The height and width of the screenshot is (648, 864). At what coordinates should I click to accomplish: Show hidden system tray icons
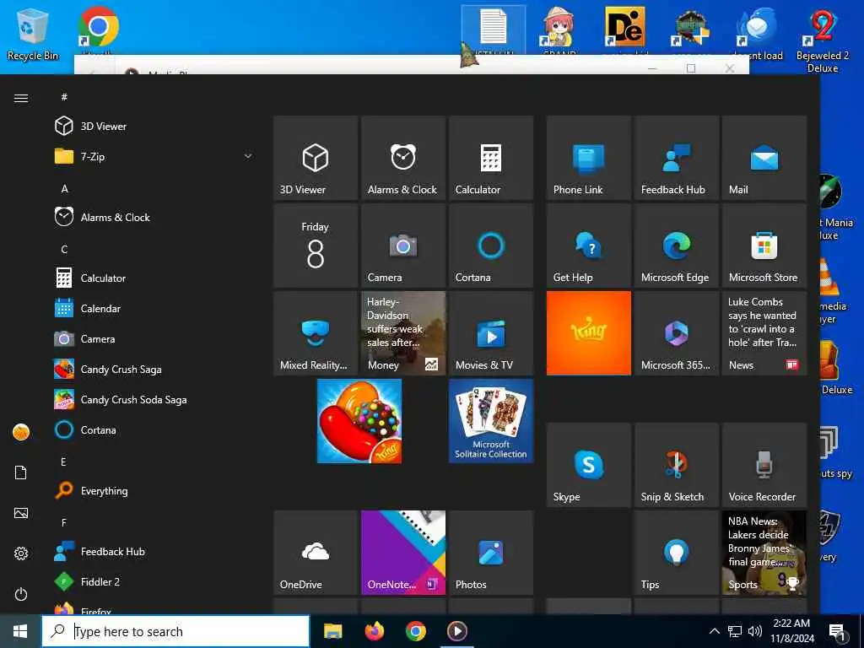pyautogui.click(x=714, y=631)
